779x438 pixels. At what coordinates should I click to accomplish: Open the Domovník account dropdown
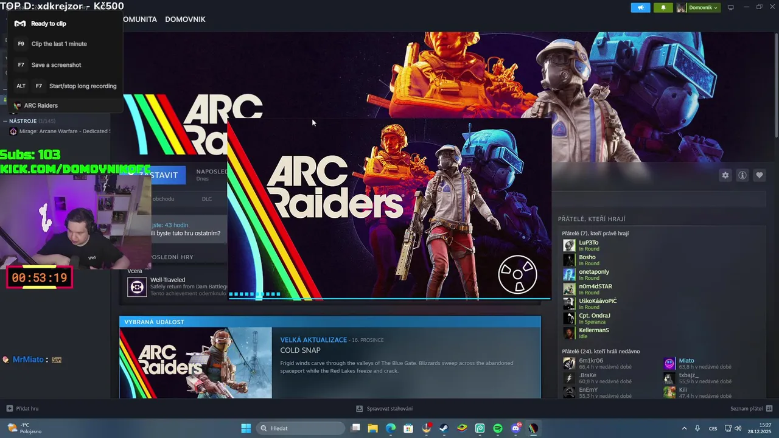tap(698, 7)
